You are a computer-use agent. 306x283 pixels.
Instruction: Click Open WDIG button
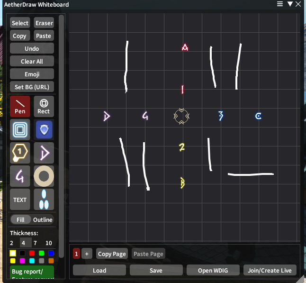(x=213, y=270)
